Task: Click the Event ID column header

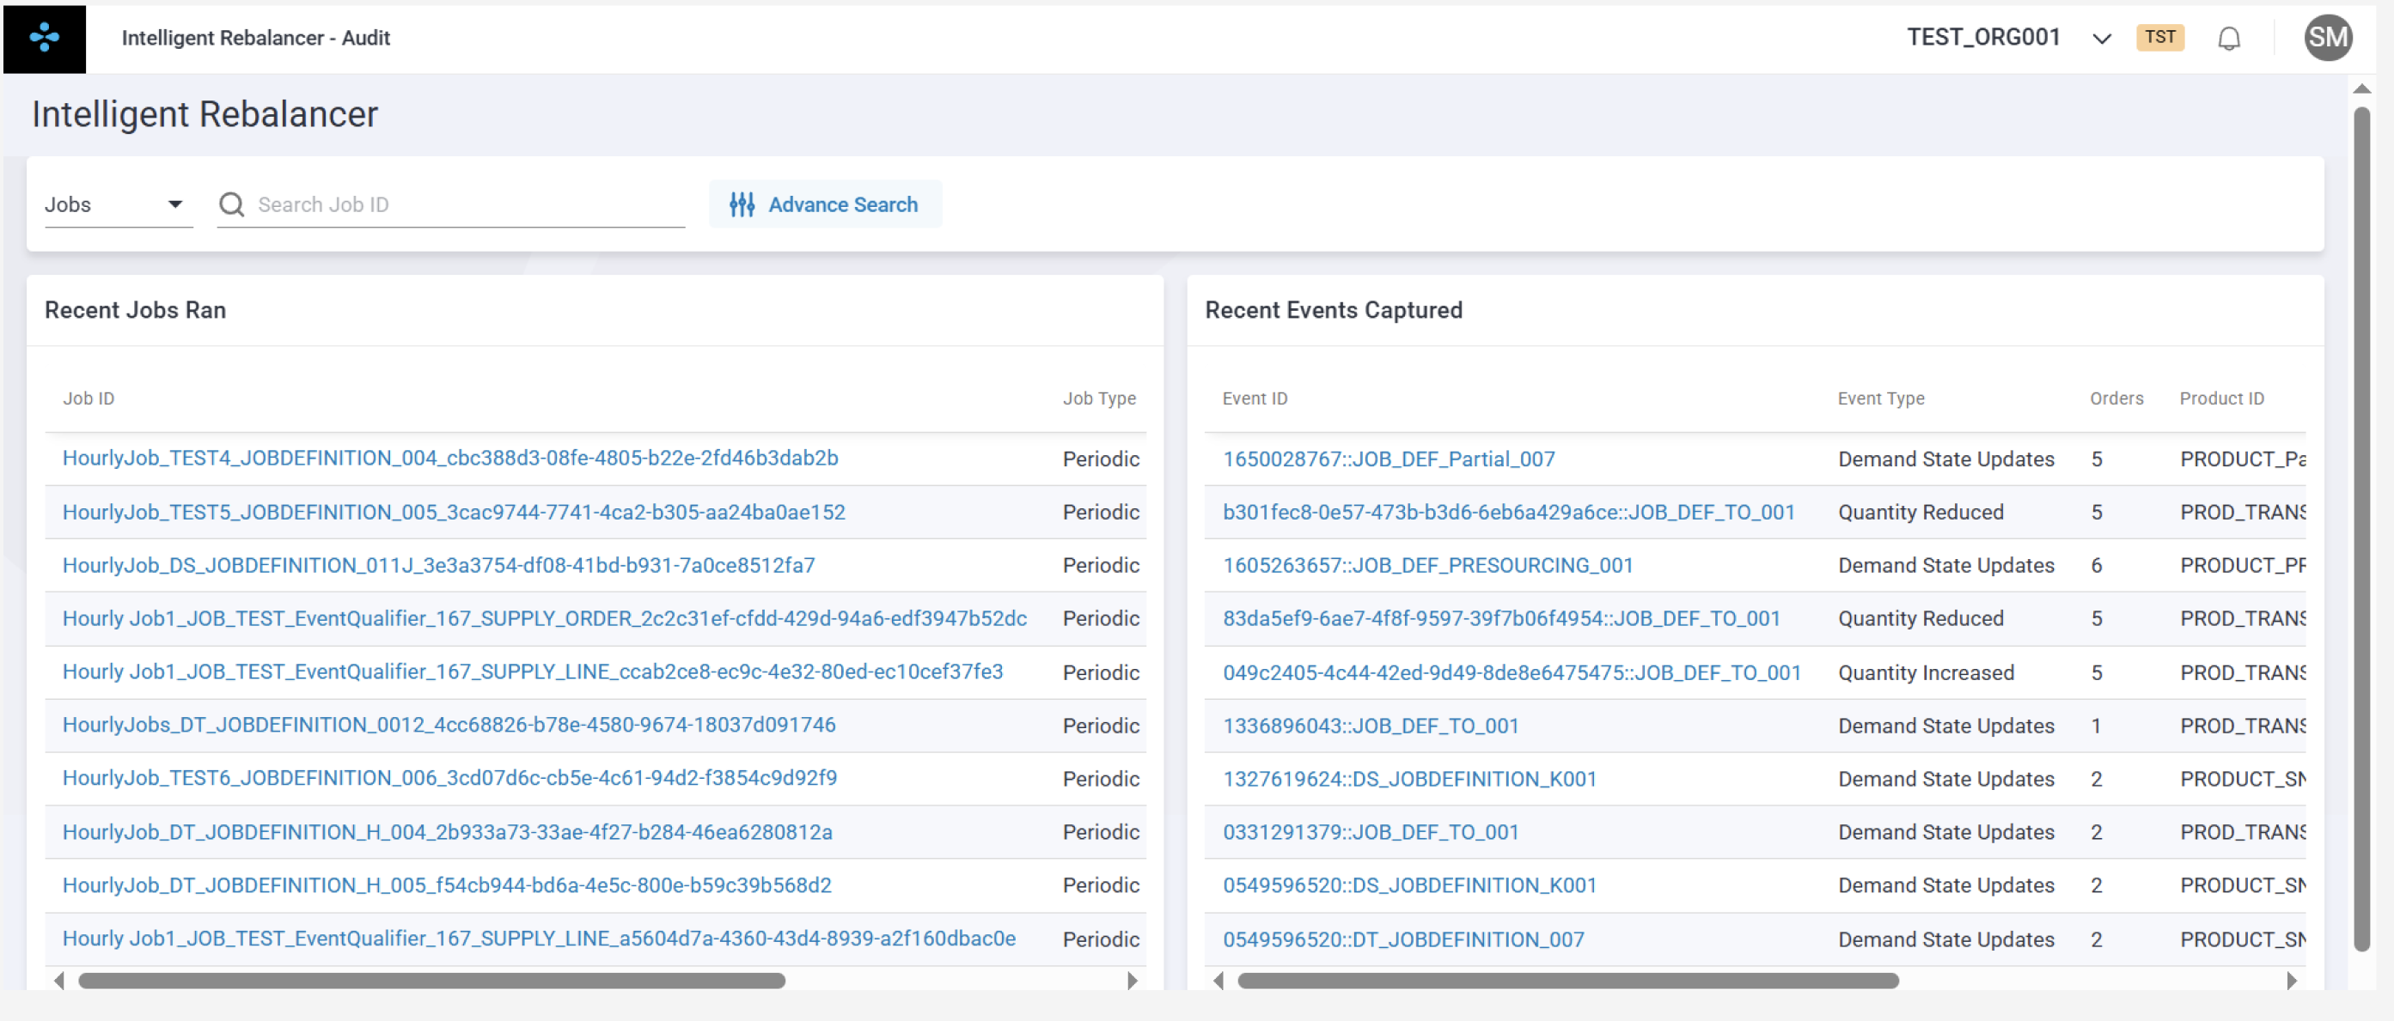Action: pos(1255,398)
